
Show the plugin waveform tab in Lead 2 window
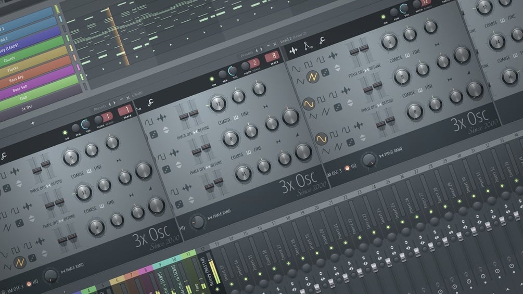(x=294, y=50)
